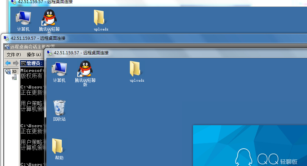307x166 pixels.
Task: Click the middle window's remote desktop title icon
Action: click(x=6, y=38)
